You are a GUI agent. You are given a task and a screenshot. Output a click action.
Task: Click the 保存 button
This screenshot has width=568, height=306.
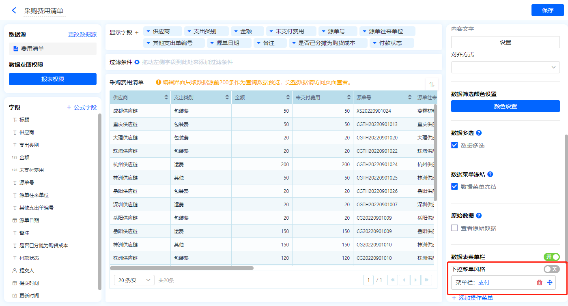[547, 10]
